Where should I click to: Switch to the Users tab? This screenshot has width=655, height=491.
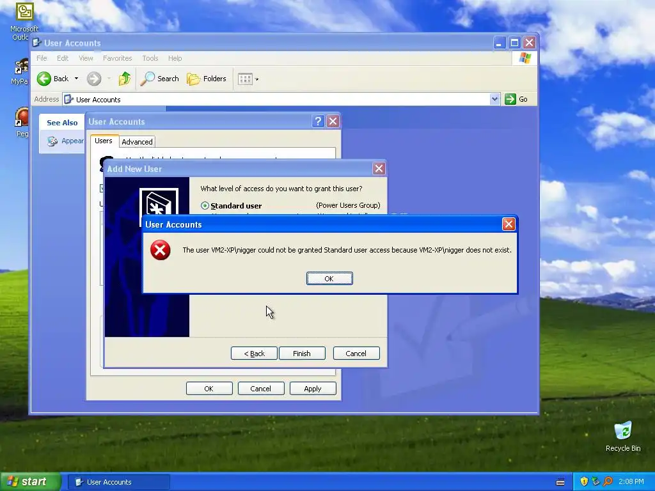point(104,141)
